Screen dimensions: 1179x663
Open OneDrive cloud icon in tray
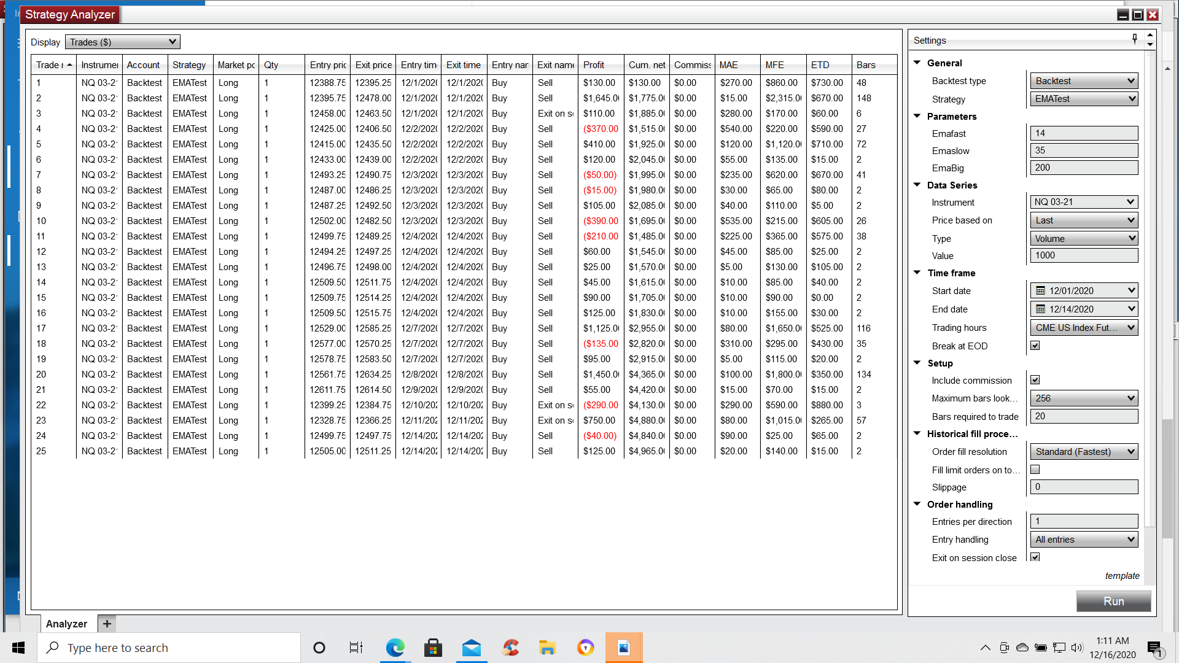(x=1022, y=648)
